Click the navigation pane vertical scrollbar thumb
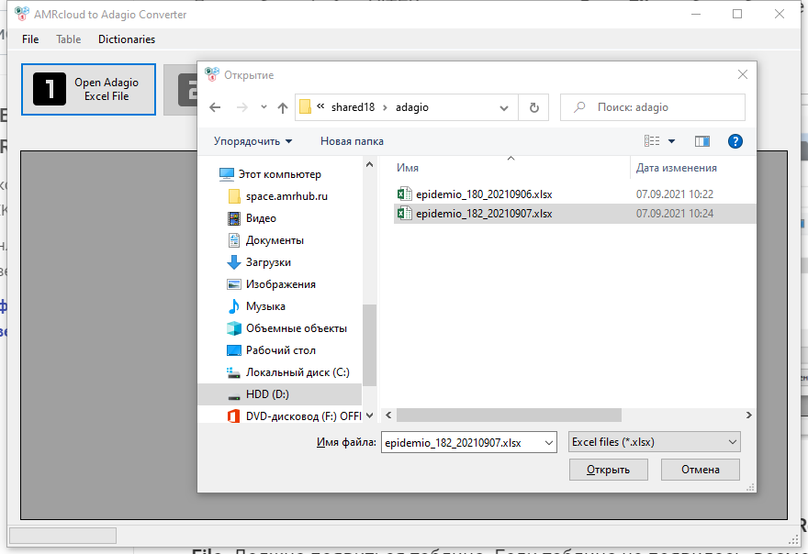 [x=369, y=345]
